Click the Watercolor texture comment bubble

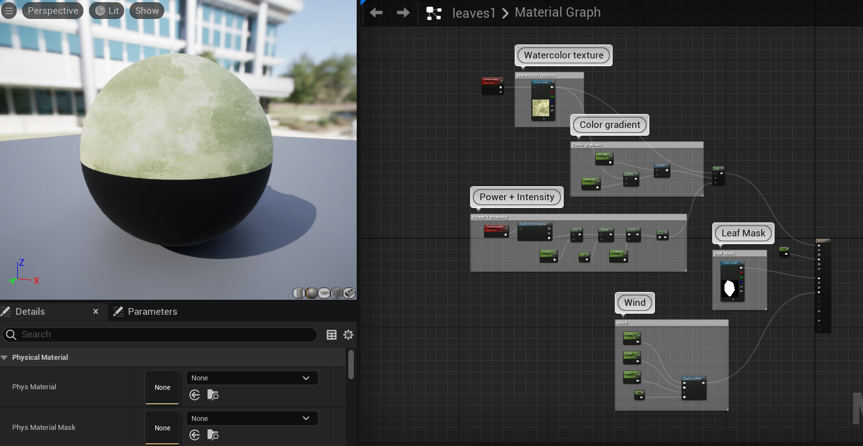(564, 55)
